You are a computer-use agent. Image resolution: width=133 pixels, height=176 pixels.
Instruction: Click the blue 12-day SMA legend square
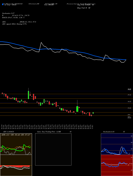[3, 4]
